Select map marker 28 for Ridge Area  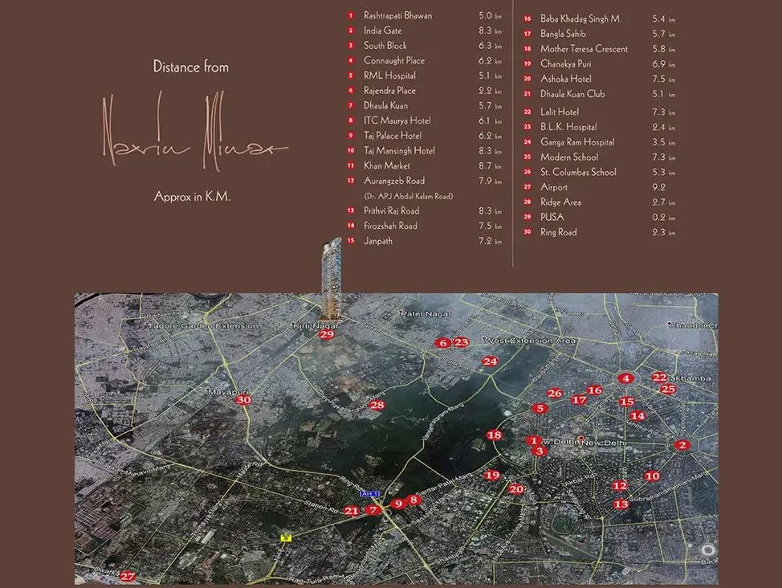377,405
